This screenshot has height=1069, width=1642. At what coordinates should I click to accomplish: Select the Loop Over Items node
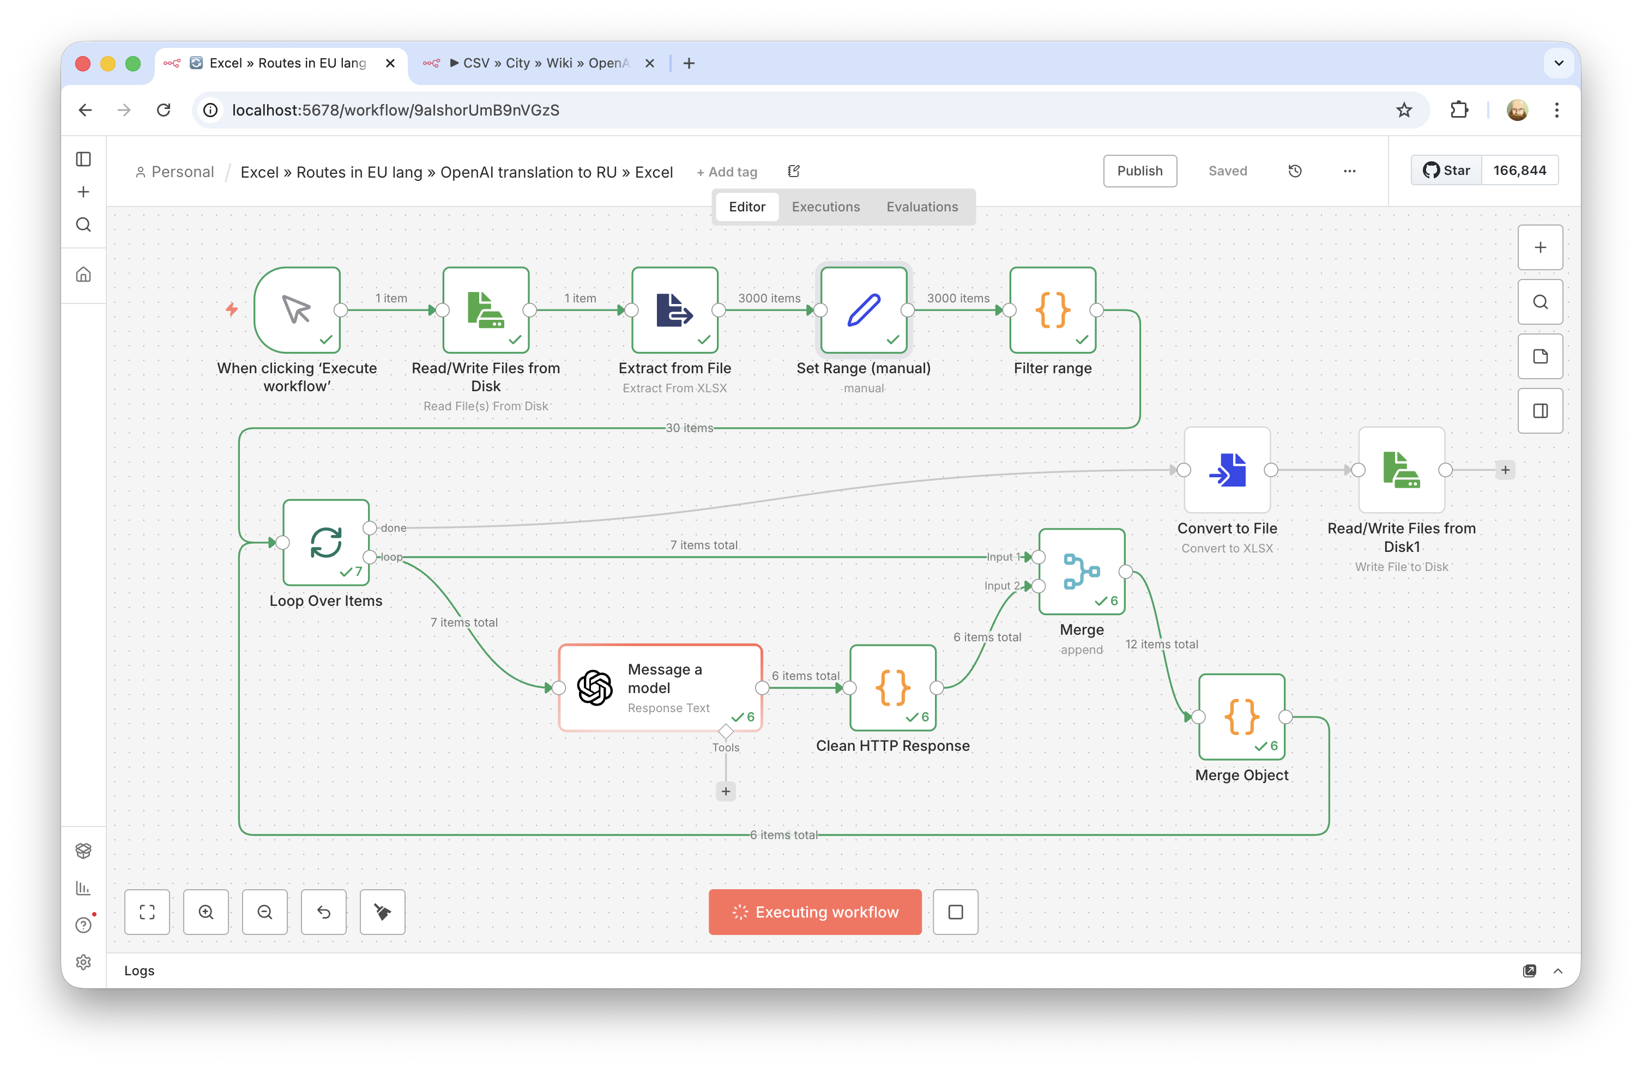325,543
